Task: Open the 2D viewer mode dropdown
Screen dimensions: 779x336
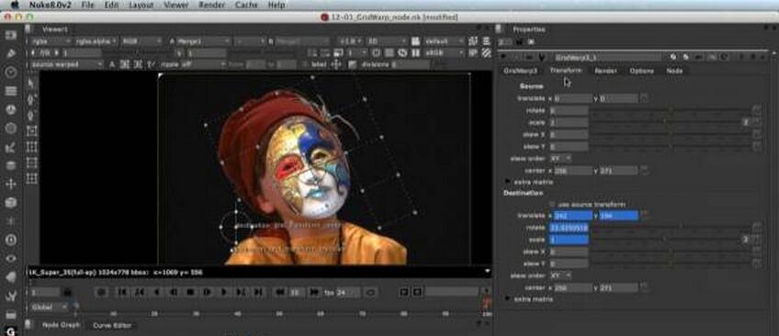Action: [x=387, y=41]
